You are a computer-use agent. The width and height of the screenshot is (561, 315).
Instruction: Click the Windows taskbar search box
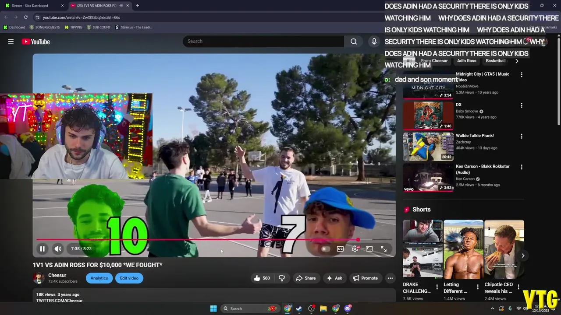click(x=250, y=308)
